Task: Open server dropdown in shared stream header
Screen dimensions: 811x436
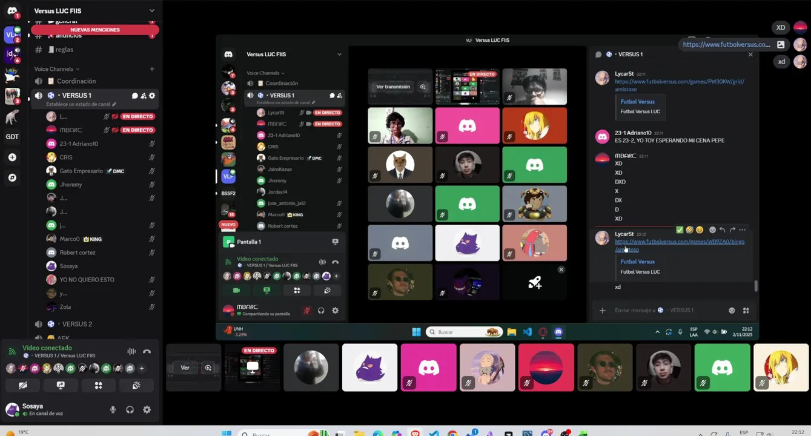Action: 339,54
